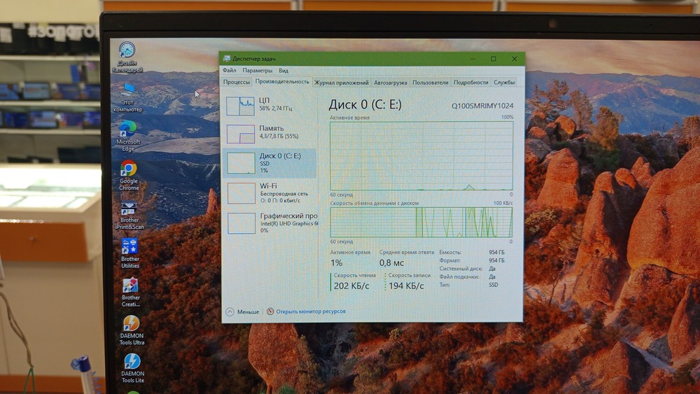Click the Brother Utilities desktop icon
Image resolution: width=700 pixels, height=394 pixels.
point(130,248)
